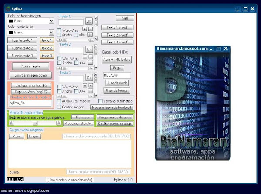Click Abrir HTML Colors
Image resolution: width=261 pixels, height=194 pixels.
coord(117,60)
